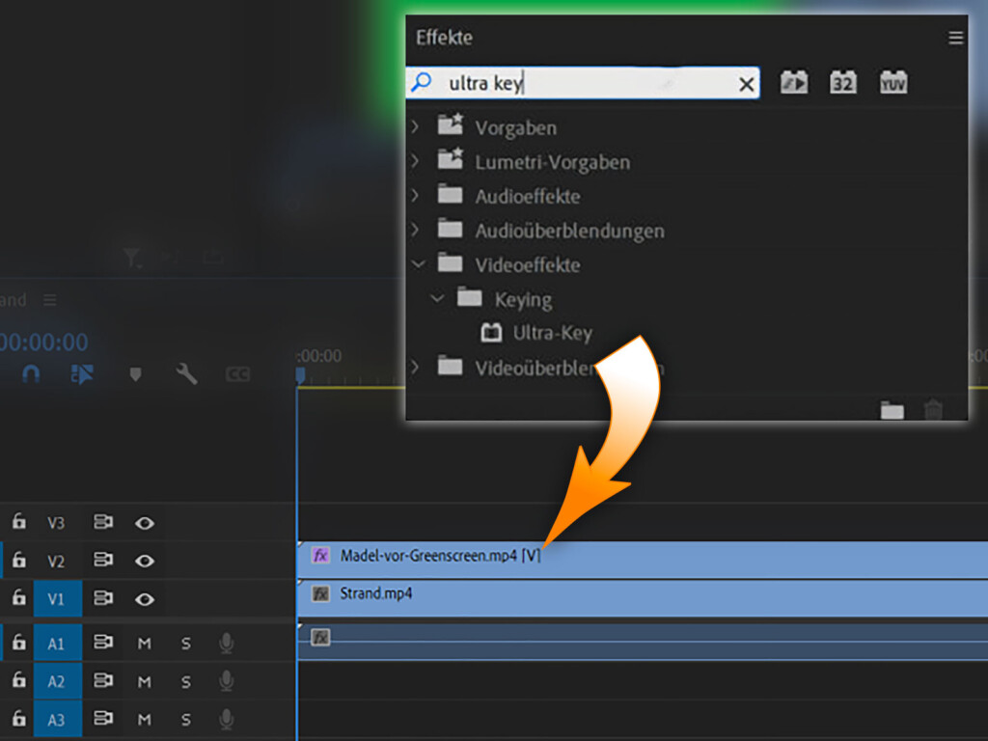Collapse the Videoeffekte folder
The width and height of the screenshot is (988, 741).
[417, 264]
